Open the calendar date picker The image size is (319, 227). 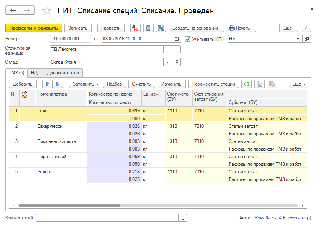(177, 39)
